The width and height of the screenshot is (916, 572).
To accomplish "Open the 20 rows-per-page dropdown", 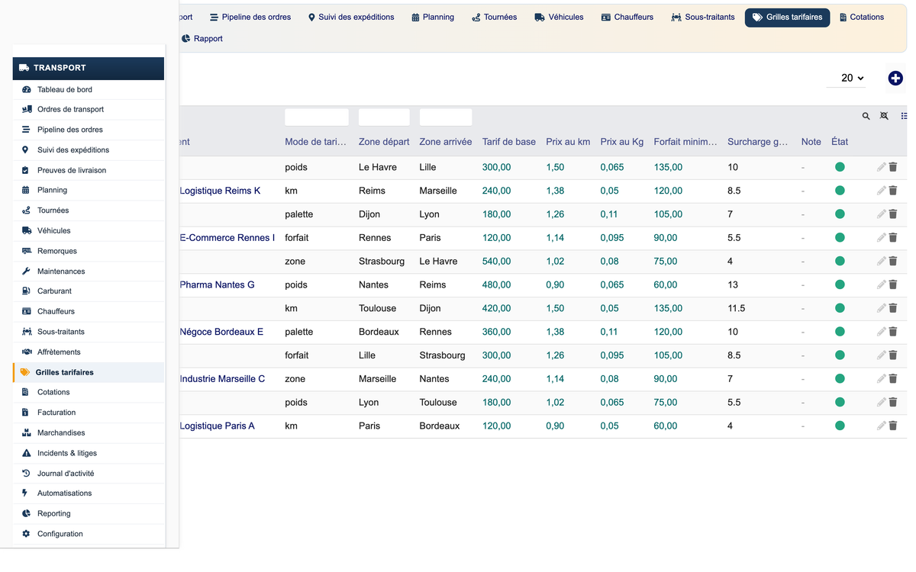I will pos(847,78).
